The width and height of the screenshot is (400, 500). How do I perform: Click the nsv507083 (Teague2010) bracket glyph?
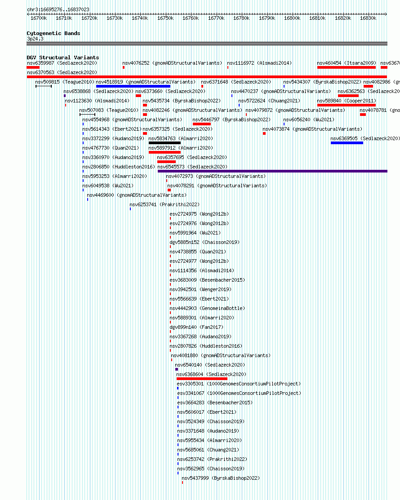click(x=87, y=115)
